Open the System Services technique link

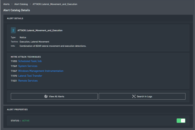28,66
